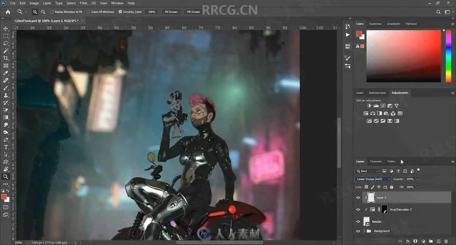The height and width of the screenshot is (245, 456).
Task: Hide Layer 2 visibility eye
Action: (358, 198)
